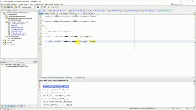The height and width of the screenshot is (110, 196).
Task: Click the EventFactory breadcrumb below the editor
Action: pos(56,78)
